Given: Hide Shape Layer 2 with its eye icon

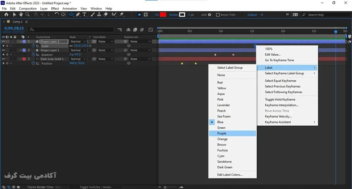Looking at the screenshot, I should coord(4,41).
